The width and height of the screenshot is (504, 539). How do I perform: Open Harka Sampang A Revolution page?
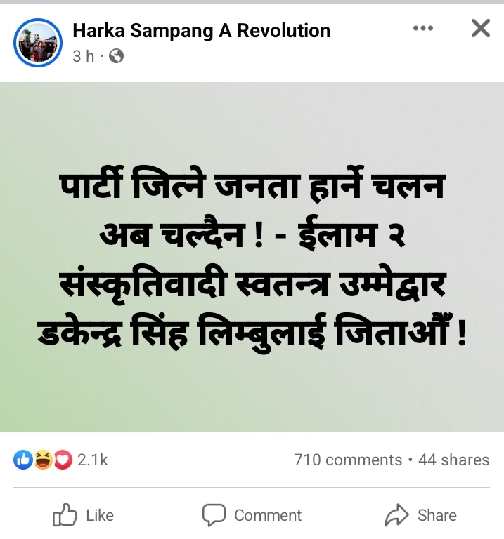pyautogui.click(x=202, y=31)
